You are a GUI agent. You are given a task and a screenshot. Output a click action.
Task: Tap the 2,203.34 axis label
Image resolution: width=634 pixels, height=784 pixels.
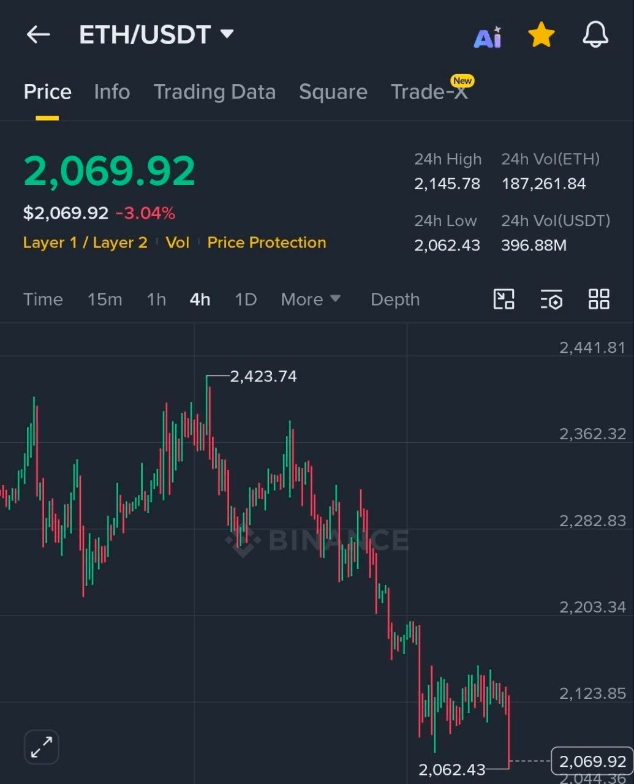(592, 607)
